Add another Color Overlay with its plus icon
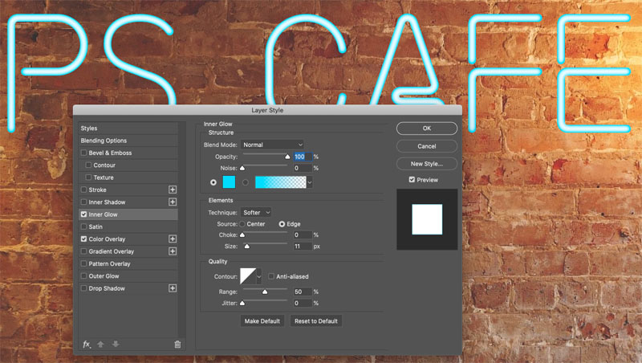642x363 pixels. [x=173, y=239]
